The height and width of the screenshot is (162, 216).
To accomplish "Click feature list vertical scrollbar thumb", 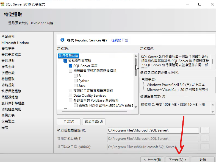I will [136, 67].
